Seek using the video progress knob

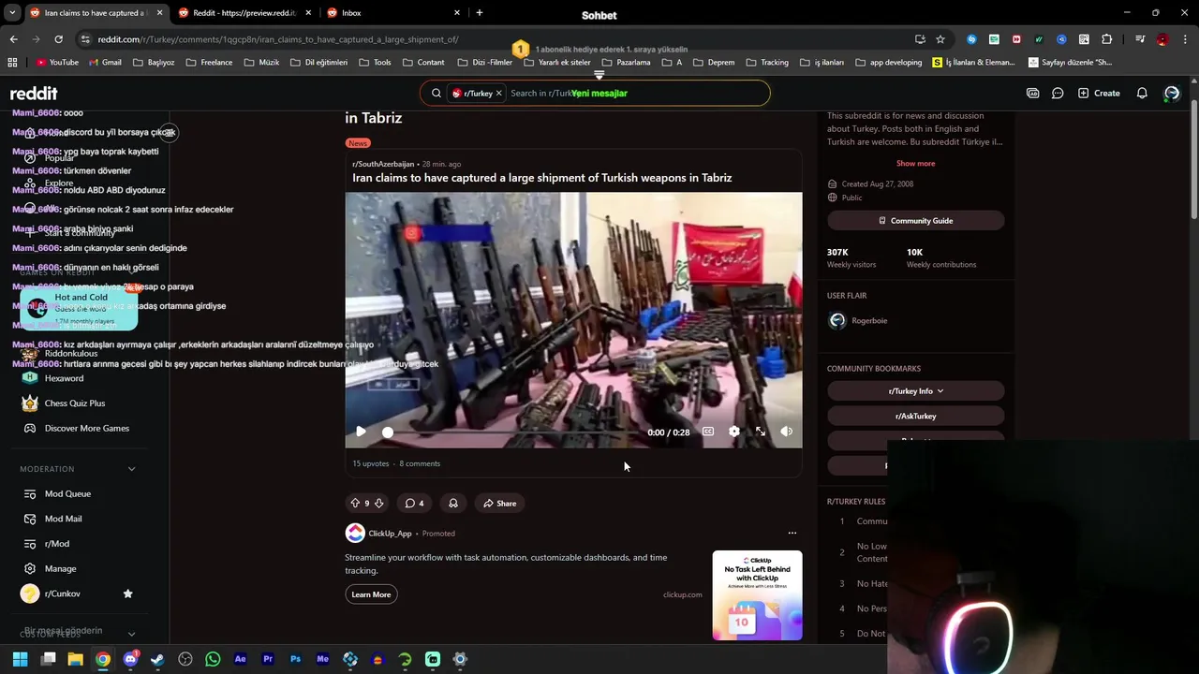coord(388,432)
